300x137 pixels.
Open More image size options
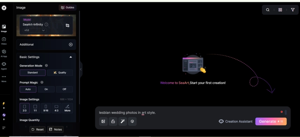67,108
